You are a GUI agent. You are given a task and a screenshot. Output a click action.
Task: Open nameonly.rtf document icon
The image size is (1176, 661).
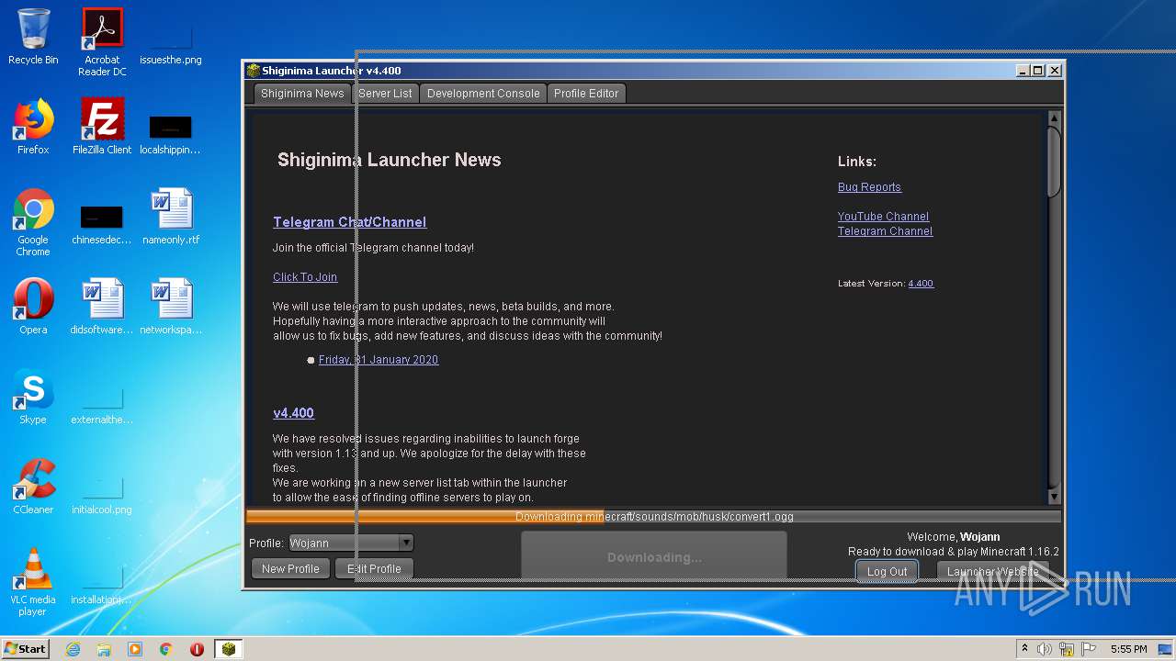(x=171, y=217)
